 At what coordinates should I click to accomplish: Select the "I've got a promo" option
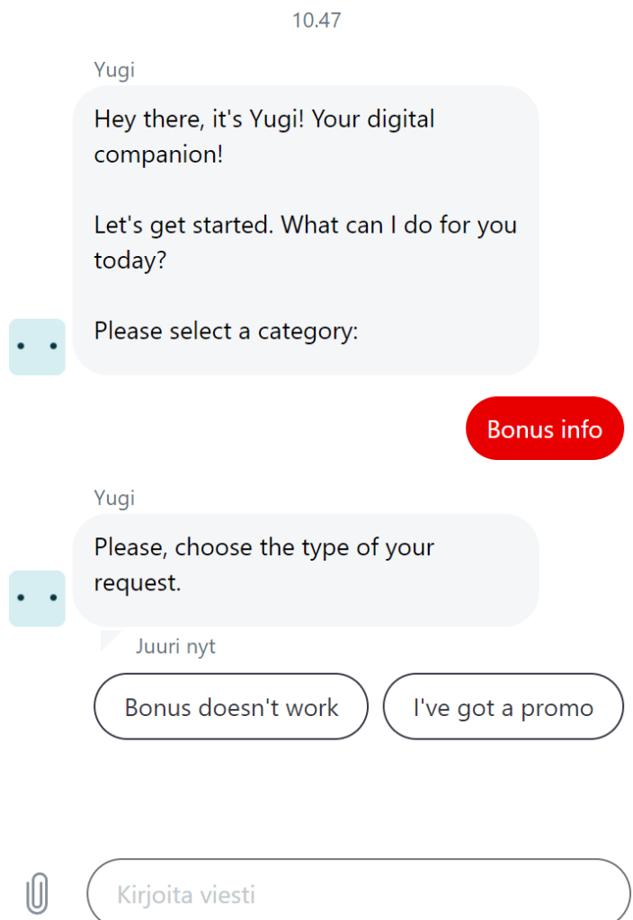point(503,707)
